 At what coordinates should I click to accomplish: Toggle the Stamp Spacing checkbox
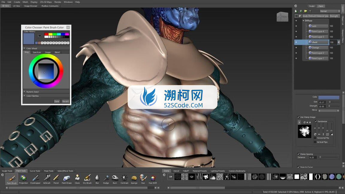[298, 154]
